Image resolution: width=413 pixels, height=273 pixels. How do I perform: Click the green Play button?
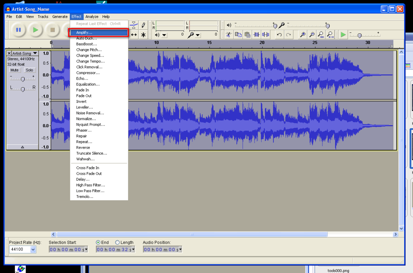click(35, 30)
